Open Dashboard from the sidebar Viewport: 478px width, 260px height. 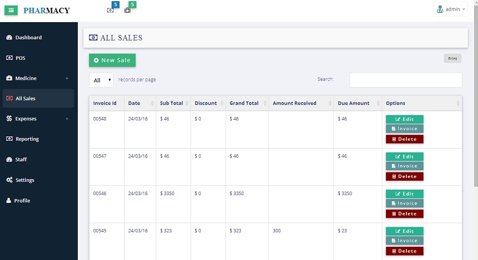28,38
